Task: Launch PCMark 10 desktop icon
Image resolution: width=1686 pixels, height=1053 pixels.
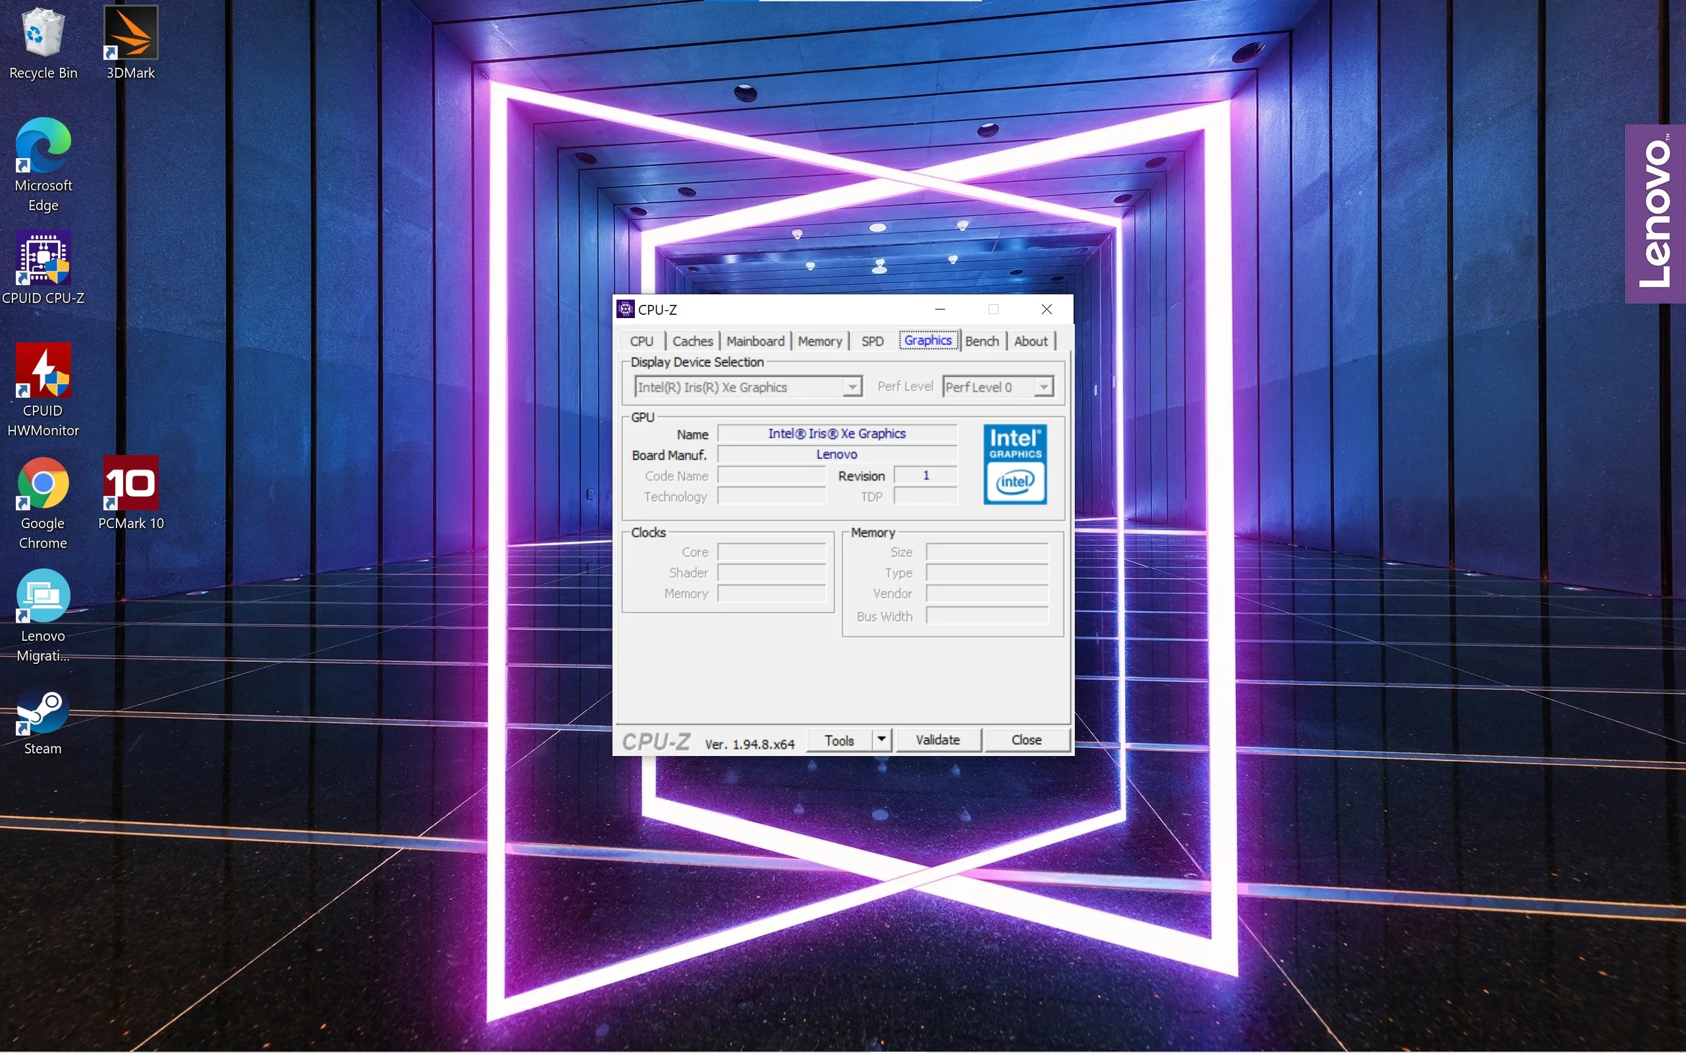Action: (130, 494)
